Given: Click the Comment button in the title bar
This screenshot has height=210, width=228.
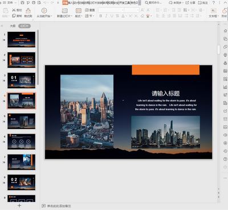Looking at the screenshot, I should pos(203,3).
